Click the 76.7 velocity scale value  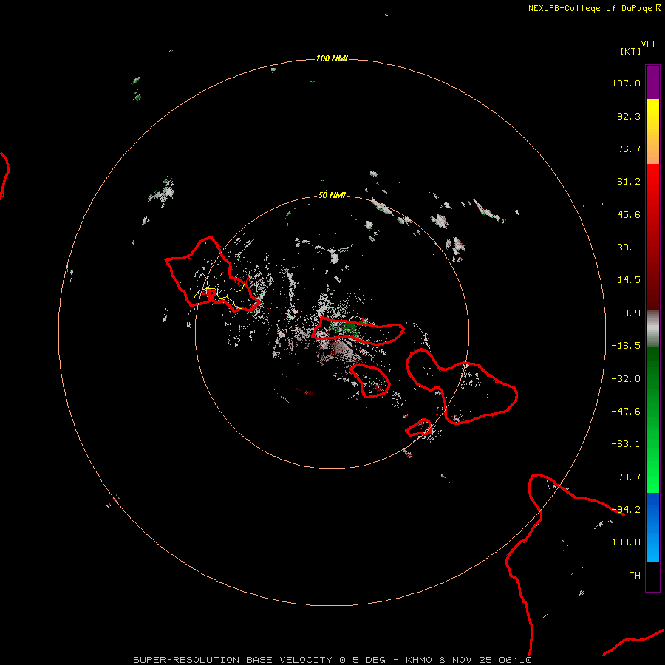click(629, 149)
